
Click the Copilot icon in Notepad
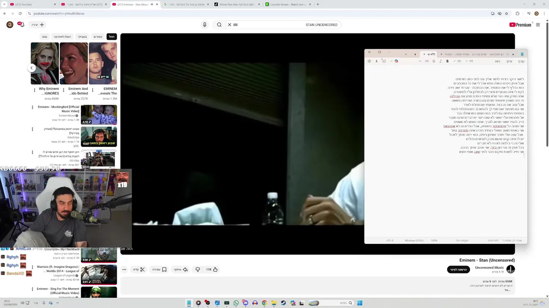tap(396, 61)
